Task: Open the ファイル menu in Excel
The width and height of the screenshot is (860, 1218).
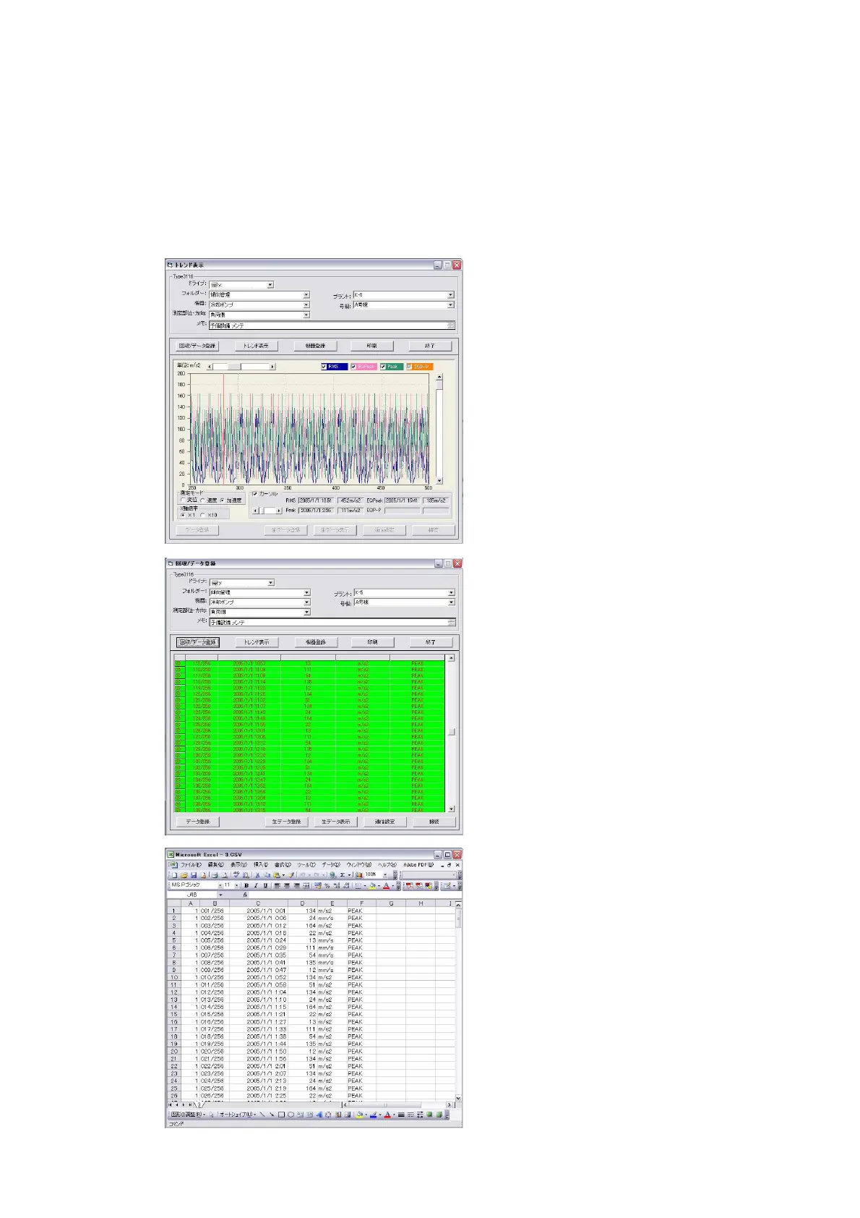Action: tap(192, 865)
